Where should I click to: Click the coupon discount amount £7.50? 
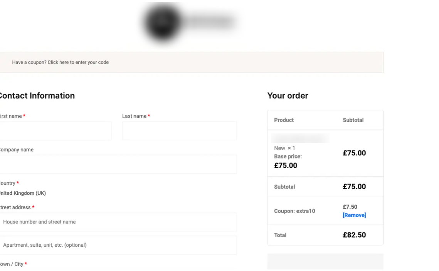click(350, 207)
